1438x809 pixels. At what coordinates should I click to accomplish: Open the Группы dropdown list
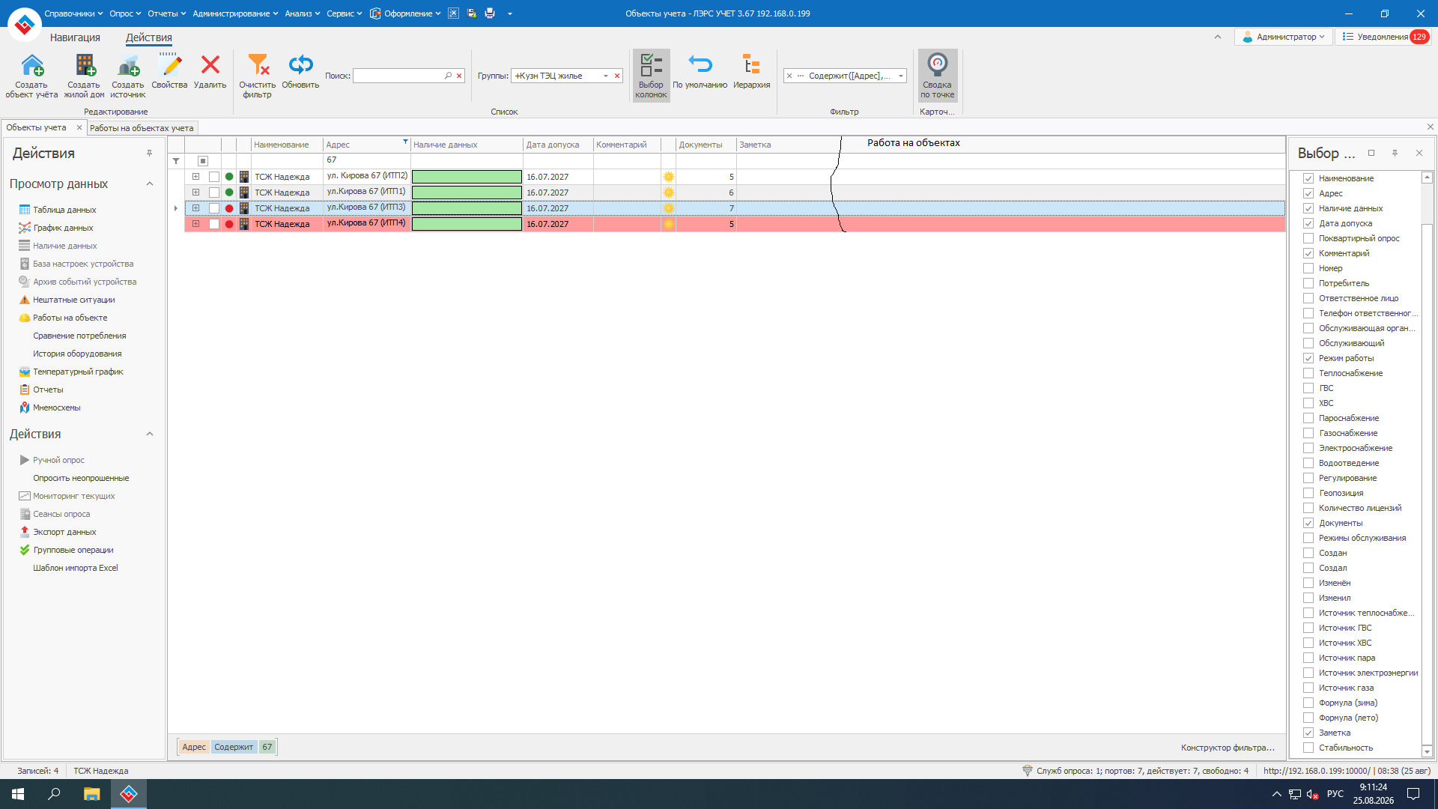pos(605,76)
